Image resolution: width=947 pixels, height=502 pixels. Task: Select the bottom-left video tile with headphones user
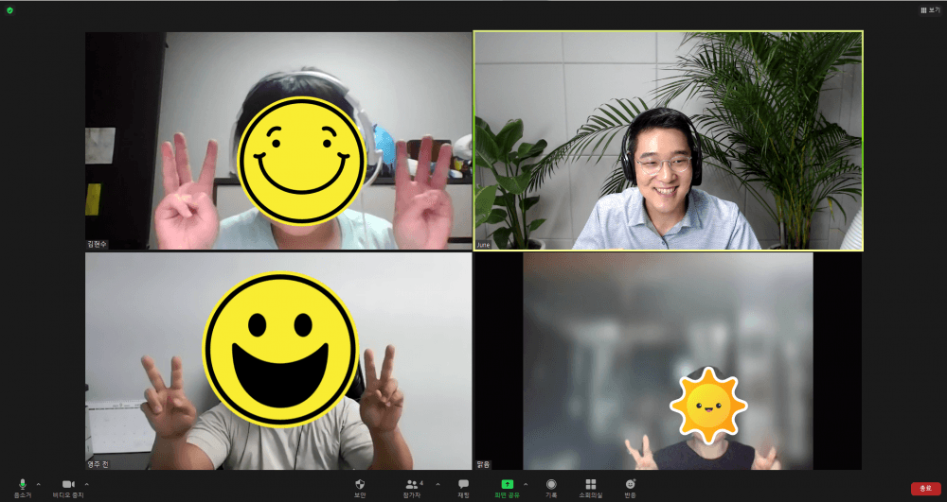278,360
